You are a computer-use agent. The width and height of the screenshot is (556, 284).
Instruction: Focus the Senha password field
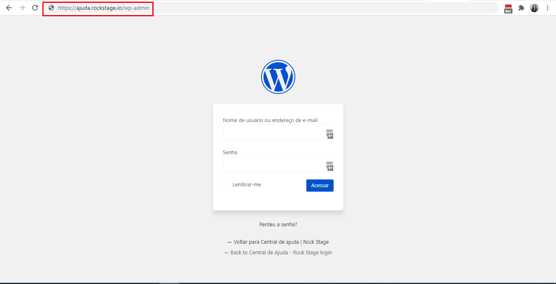coord(278,165)
